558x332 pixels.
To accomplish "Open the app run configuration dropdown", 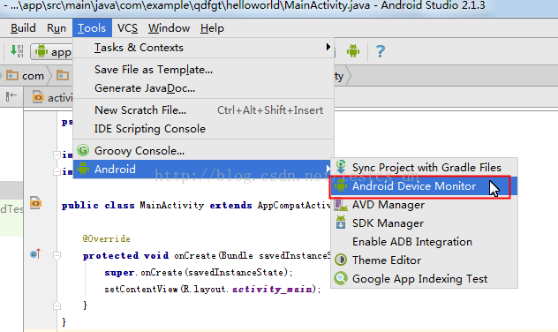I will 51,52.
